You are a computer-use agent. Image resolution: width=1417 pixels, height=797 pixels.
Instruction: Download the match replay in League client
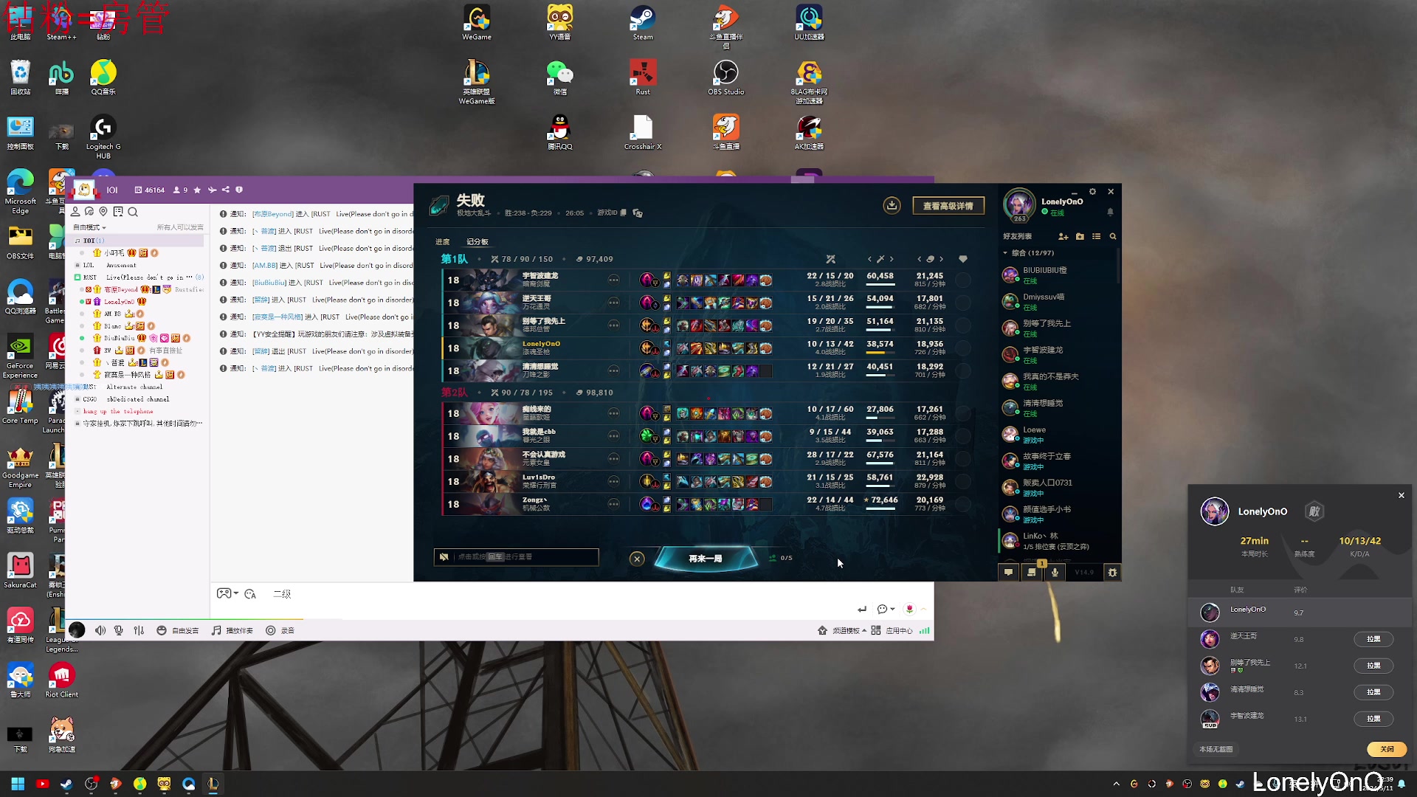tap(892, 205)
